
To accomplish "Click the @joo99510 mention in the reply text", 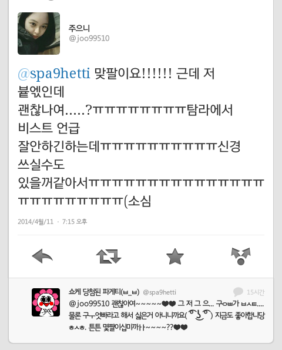I will pyautogui.click(x=89, y=304).
